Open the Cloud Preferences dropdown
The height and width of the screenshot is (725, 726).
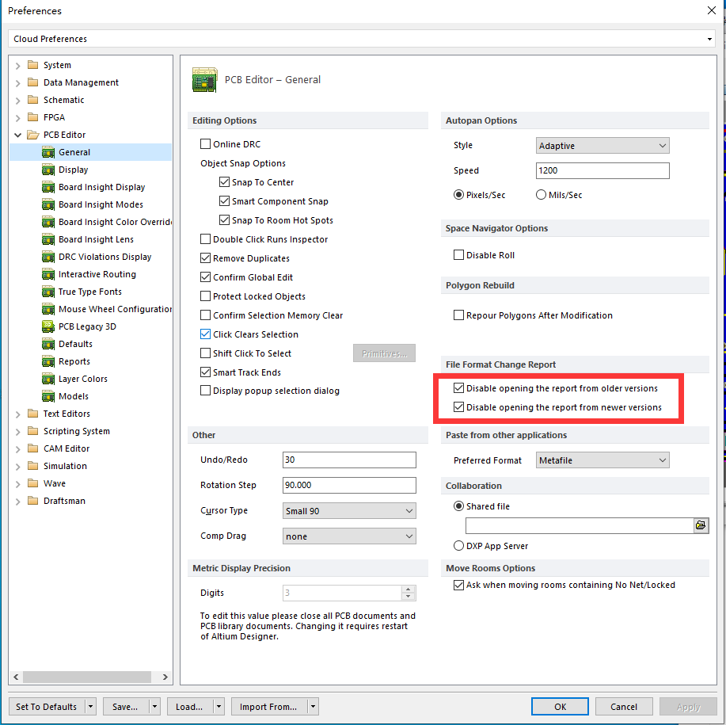click(709, 39)
